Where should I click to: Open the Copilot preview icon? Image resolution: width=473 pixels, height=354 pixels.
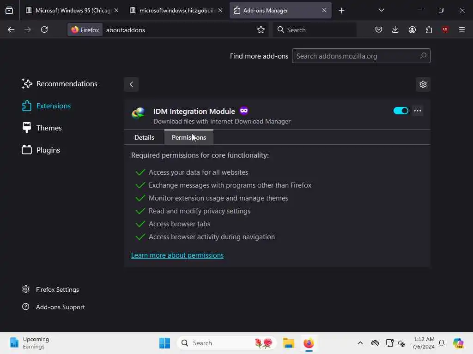point(458,343)
